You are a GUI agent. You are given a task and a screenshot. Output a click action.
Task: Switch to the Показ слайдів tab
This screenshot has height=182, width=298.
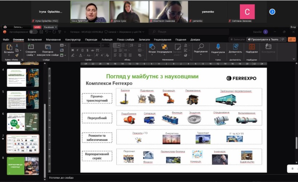pos(125,40)
